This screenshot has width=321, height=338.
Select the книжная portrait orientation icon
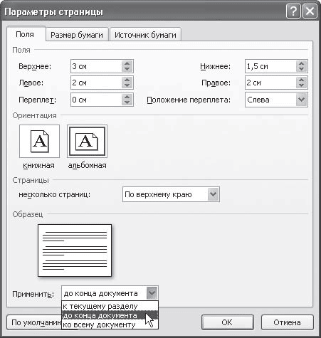pyautogui.click(x=39, y=142)
